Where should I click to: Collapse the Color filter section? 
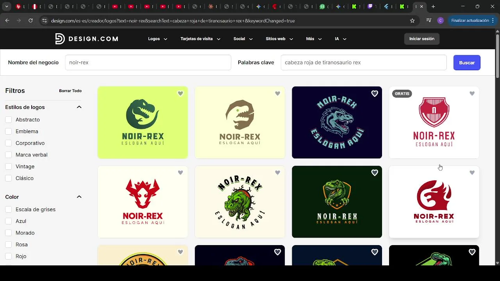point(79,197)
